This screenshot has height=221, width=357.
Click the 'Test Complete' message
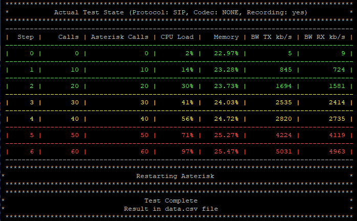point(171,201)
